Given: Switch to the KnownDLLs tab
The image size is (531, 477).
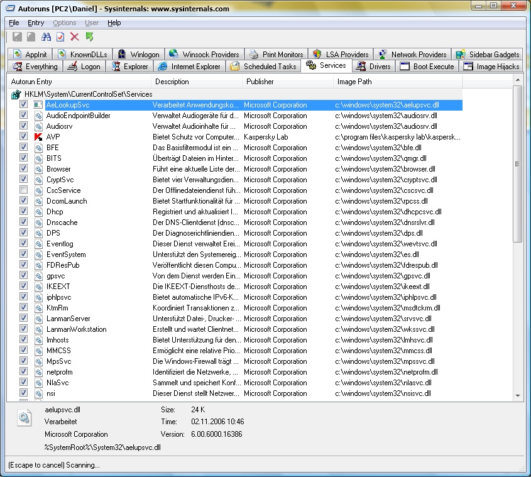Looking at the screenshot, I should coord(82,54).
